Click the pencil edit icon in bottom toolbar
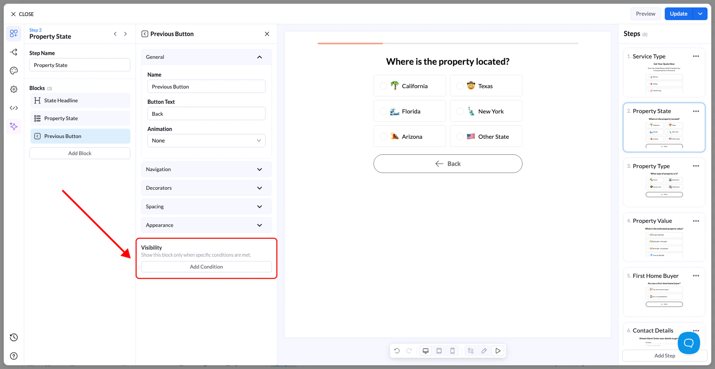The height and width of the screenshot is (369, 715). 484,351
